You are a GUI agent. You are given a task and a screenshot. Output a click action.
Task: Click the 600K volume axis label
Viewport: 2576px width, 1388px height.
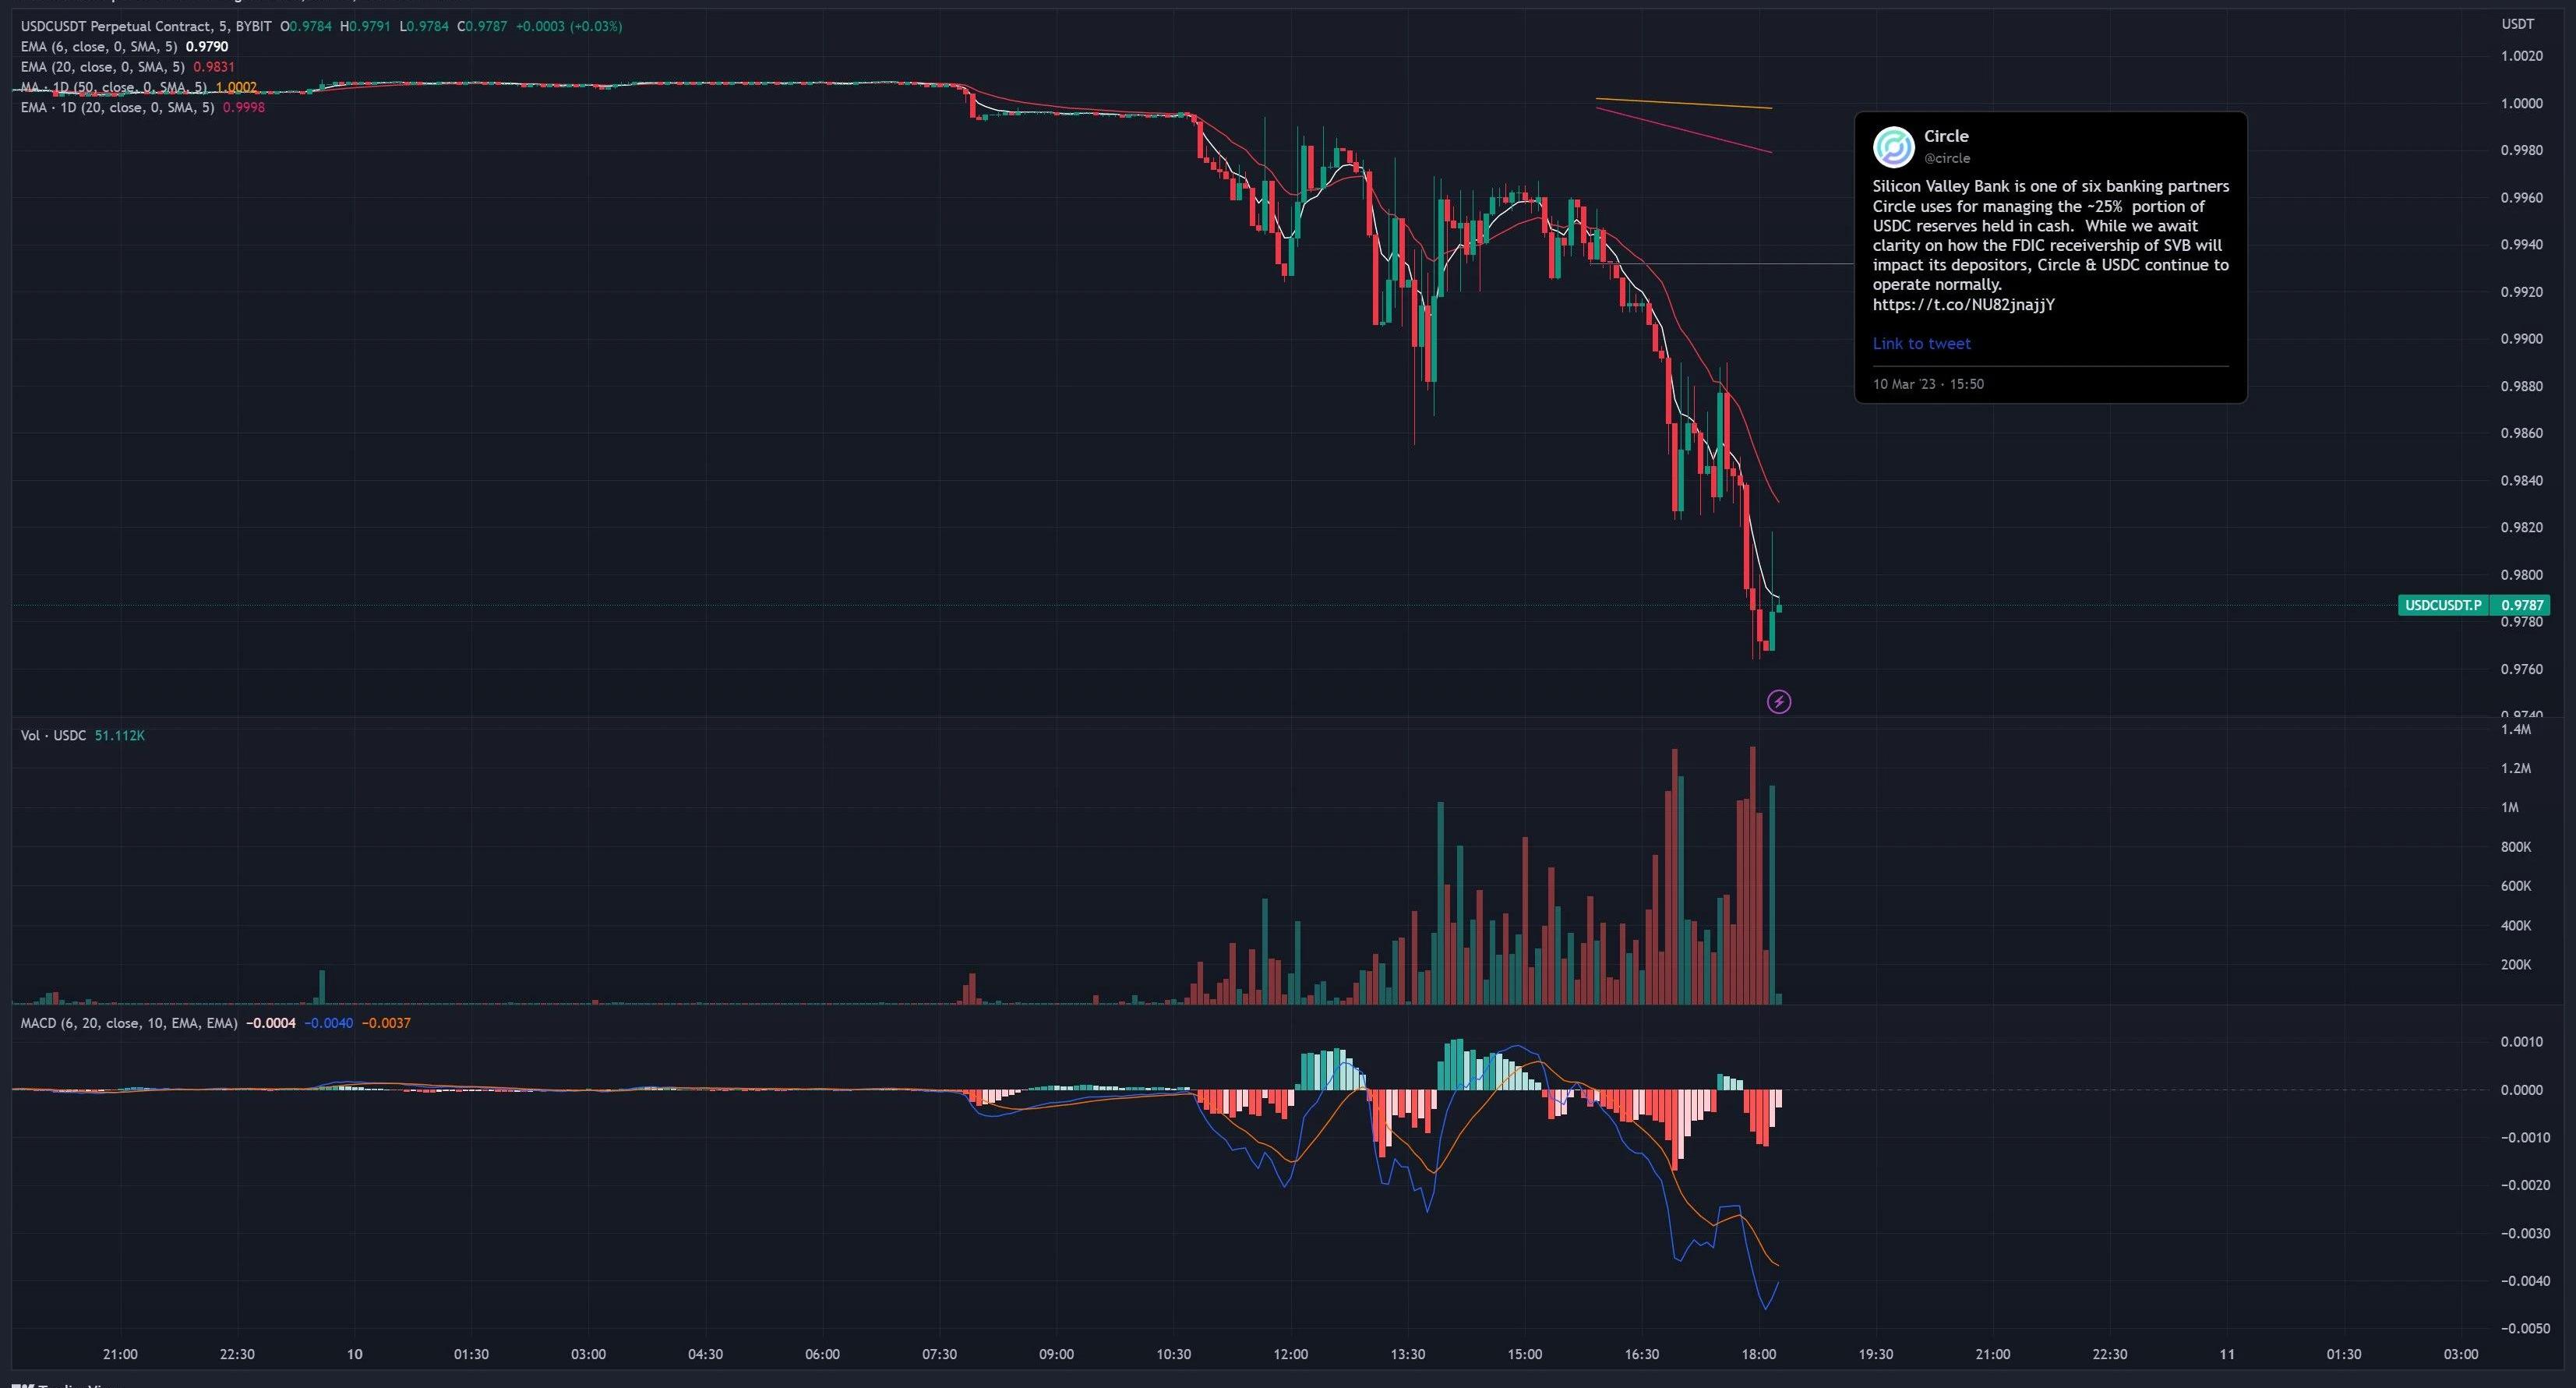(2516, 886)
